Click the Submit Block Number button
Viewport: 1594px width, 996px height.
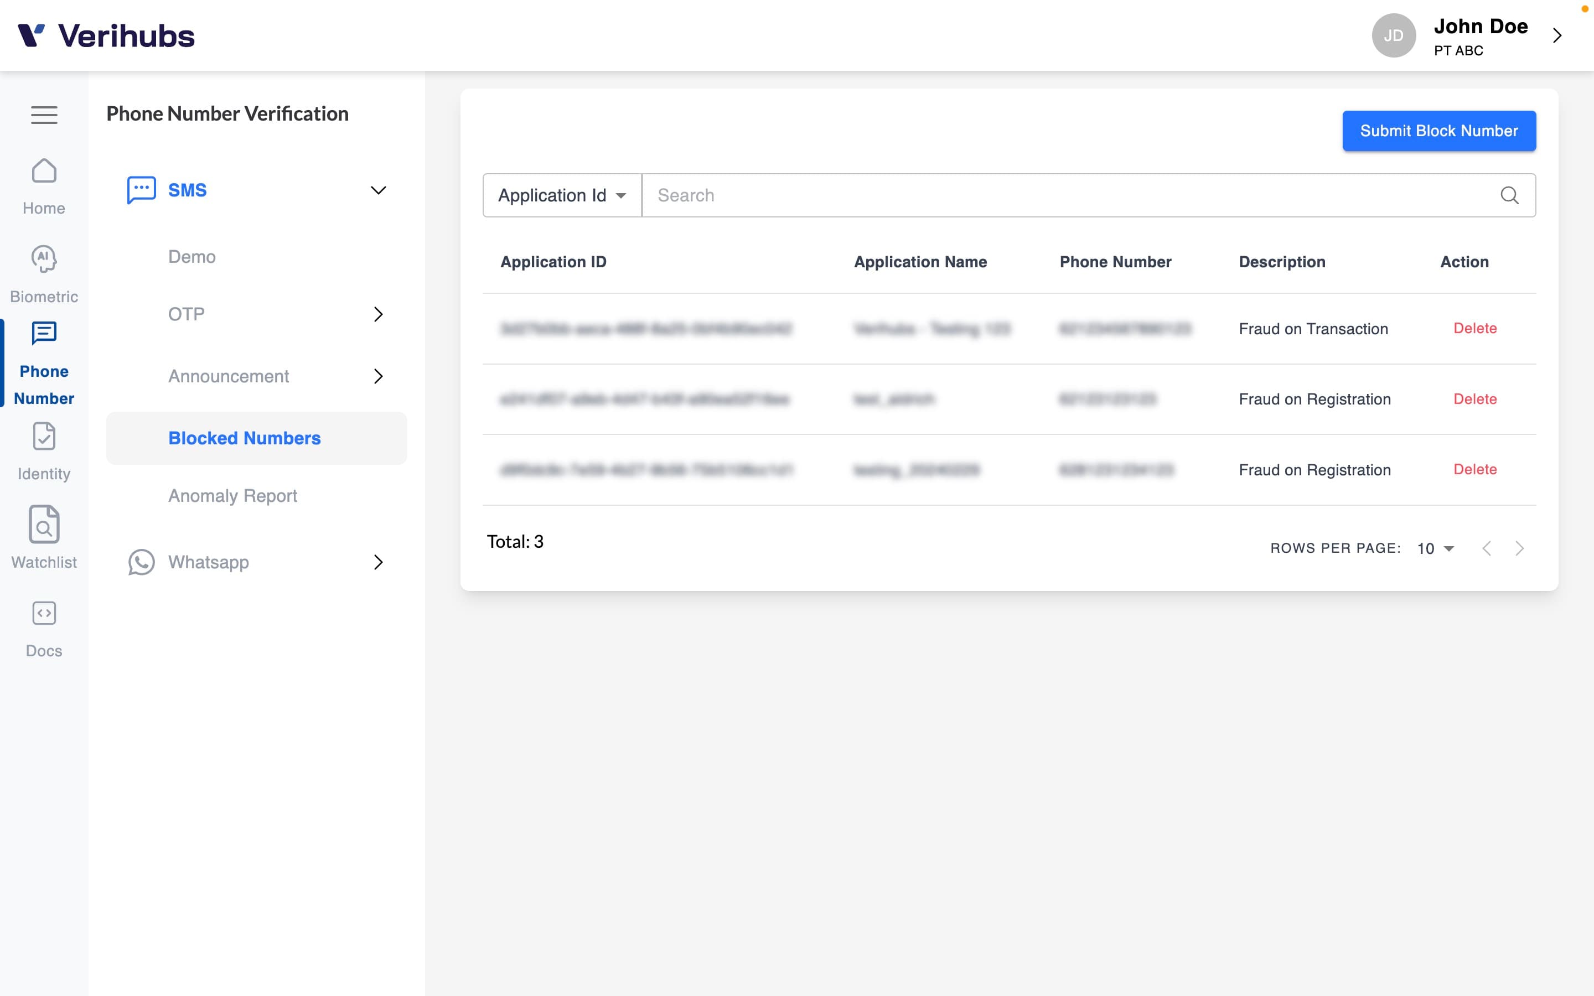1439,129
